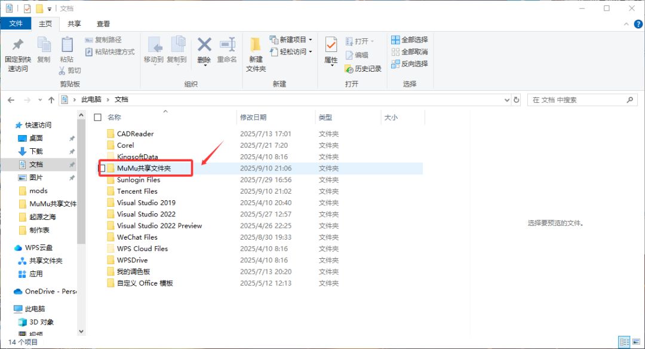Screen dimensions: 645x349
Task: Open the File (文件) menu tab
Action: (x=16, y=23)
